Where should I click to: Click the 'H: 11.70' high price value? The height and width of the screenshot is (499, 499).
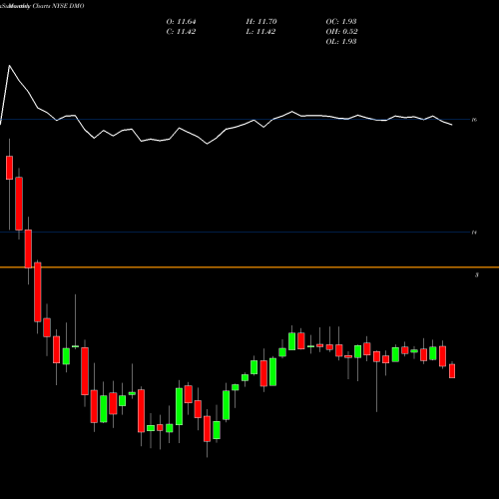coord(261,22)
